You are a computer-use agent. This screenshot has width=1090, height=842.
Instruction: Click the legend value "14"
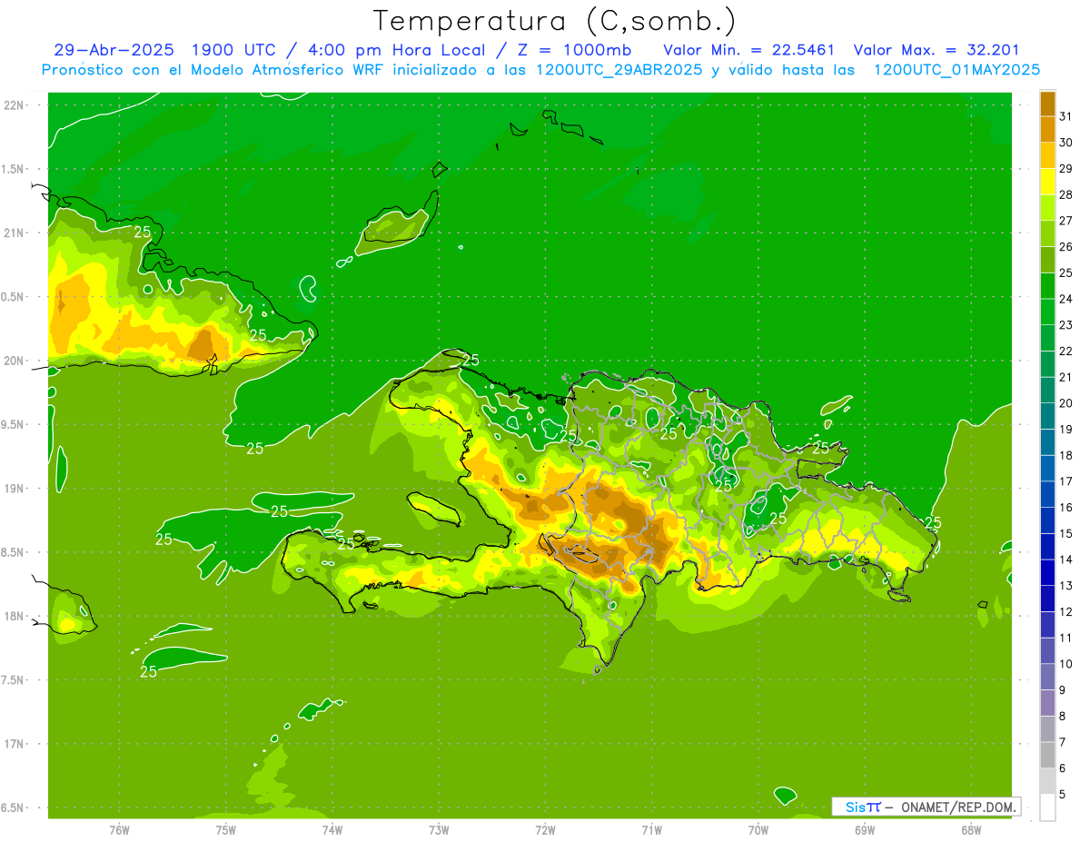pyautogui.click(x=1065, y=560)
